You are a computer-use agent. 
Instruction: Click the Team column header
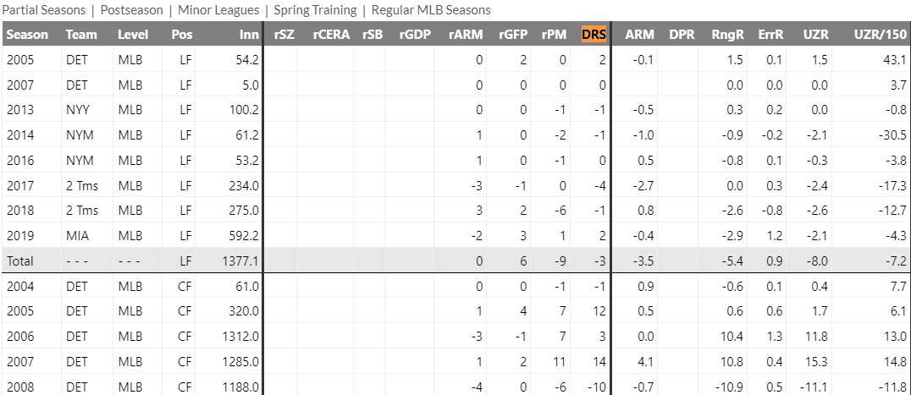coord(81,35)
